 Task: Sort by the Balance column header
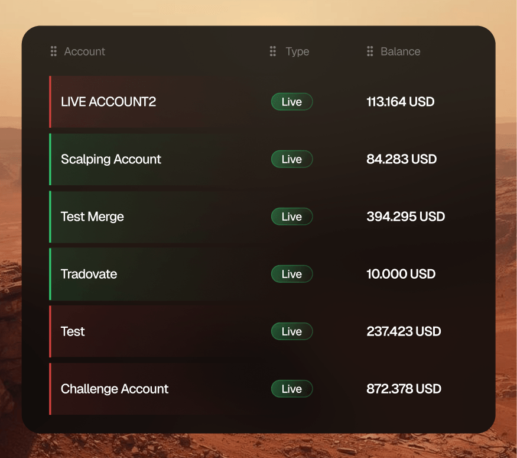click(x=400, y=51)
